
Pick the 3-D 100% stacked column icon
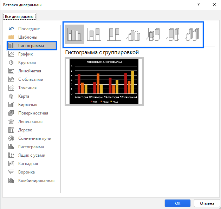[x=173, y=34]
